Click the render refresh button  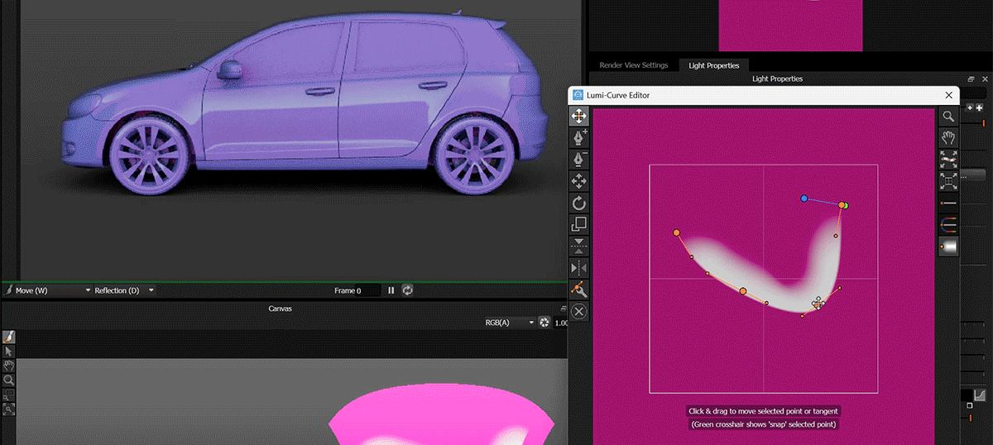(x=407, y=290)
